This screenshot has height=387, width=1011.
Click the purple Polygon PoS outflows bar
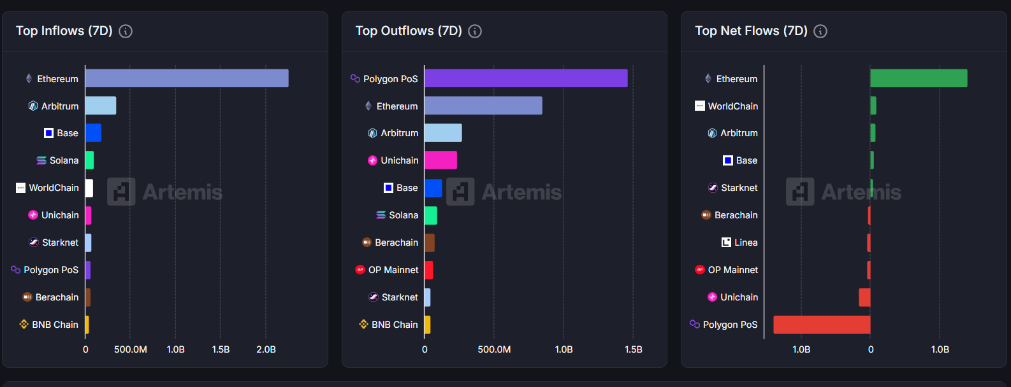(526, 78)
